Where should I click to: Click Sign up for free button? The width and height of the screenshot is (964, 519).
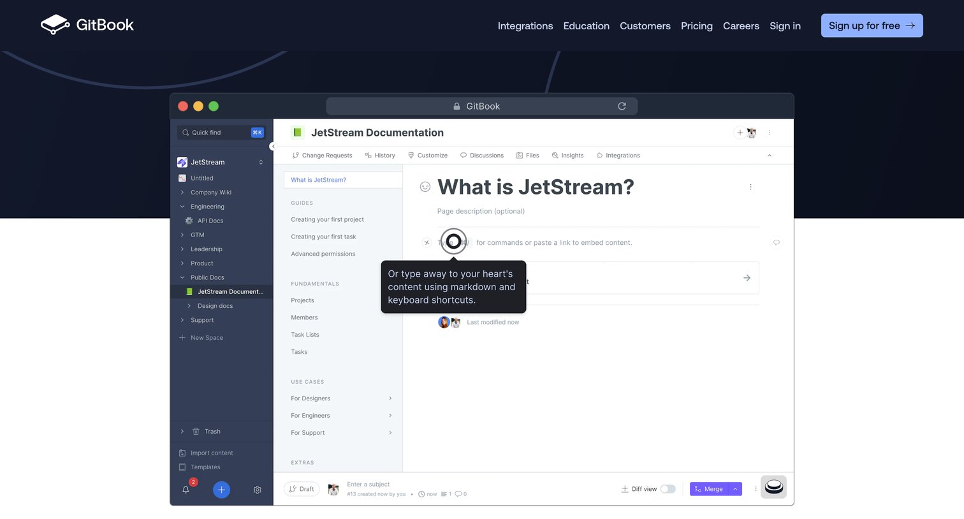(872, 26)
